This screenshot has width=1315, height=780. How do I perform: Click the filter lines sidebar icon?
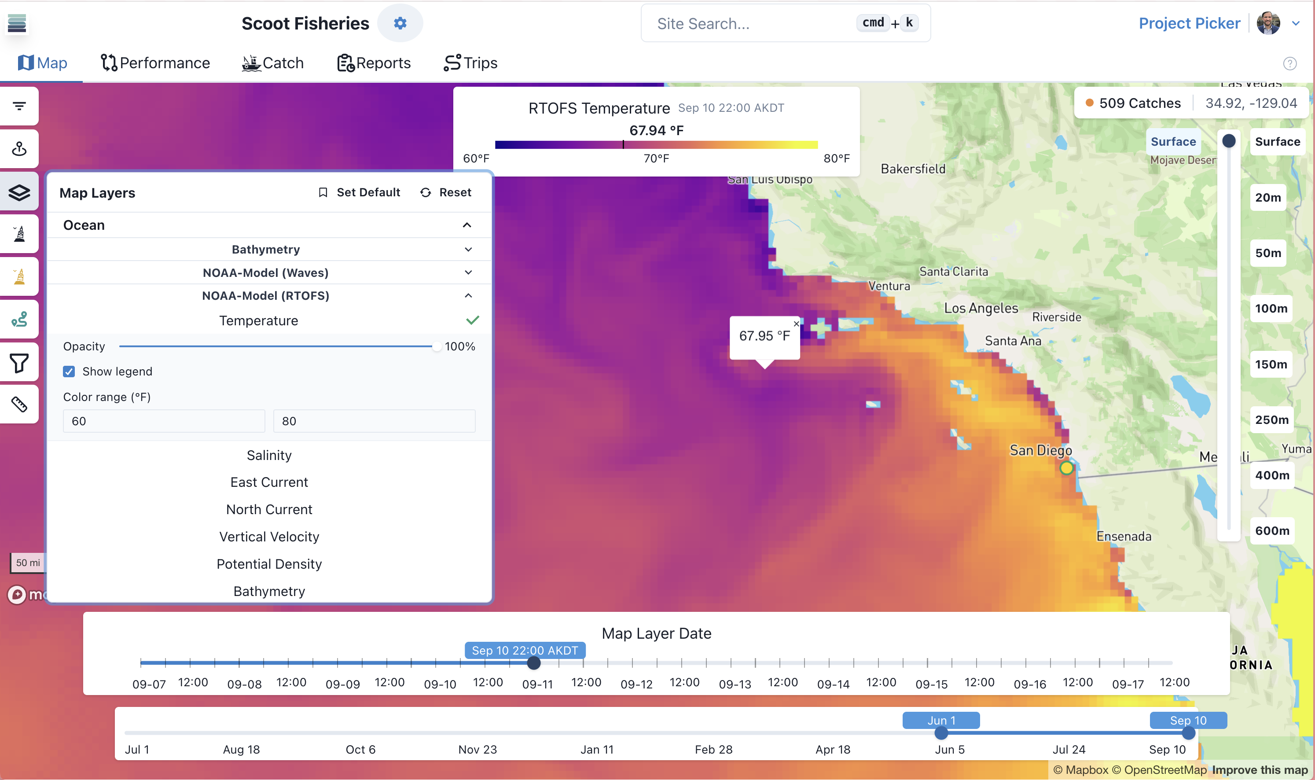19,106
